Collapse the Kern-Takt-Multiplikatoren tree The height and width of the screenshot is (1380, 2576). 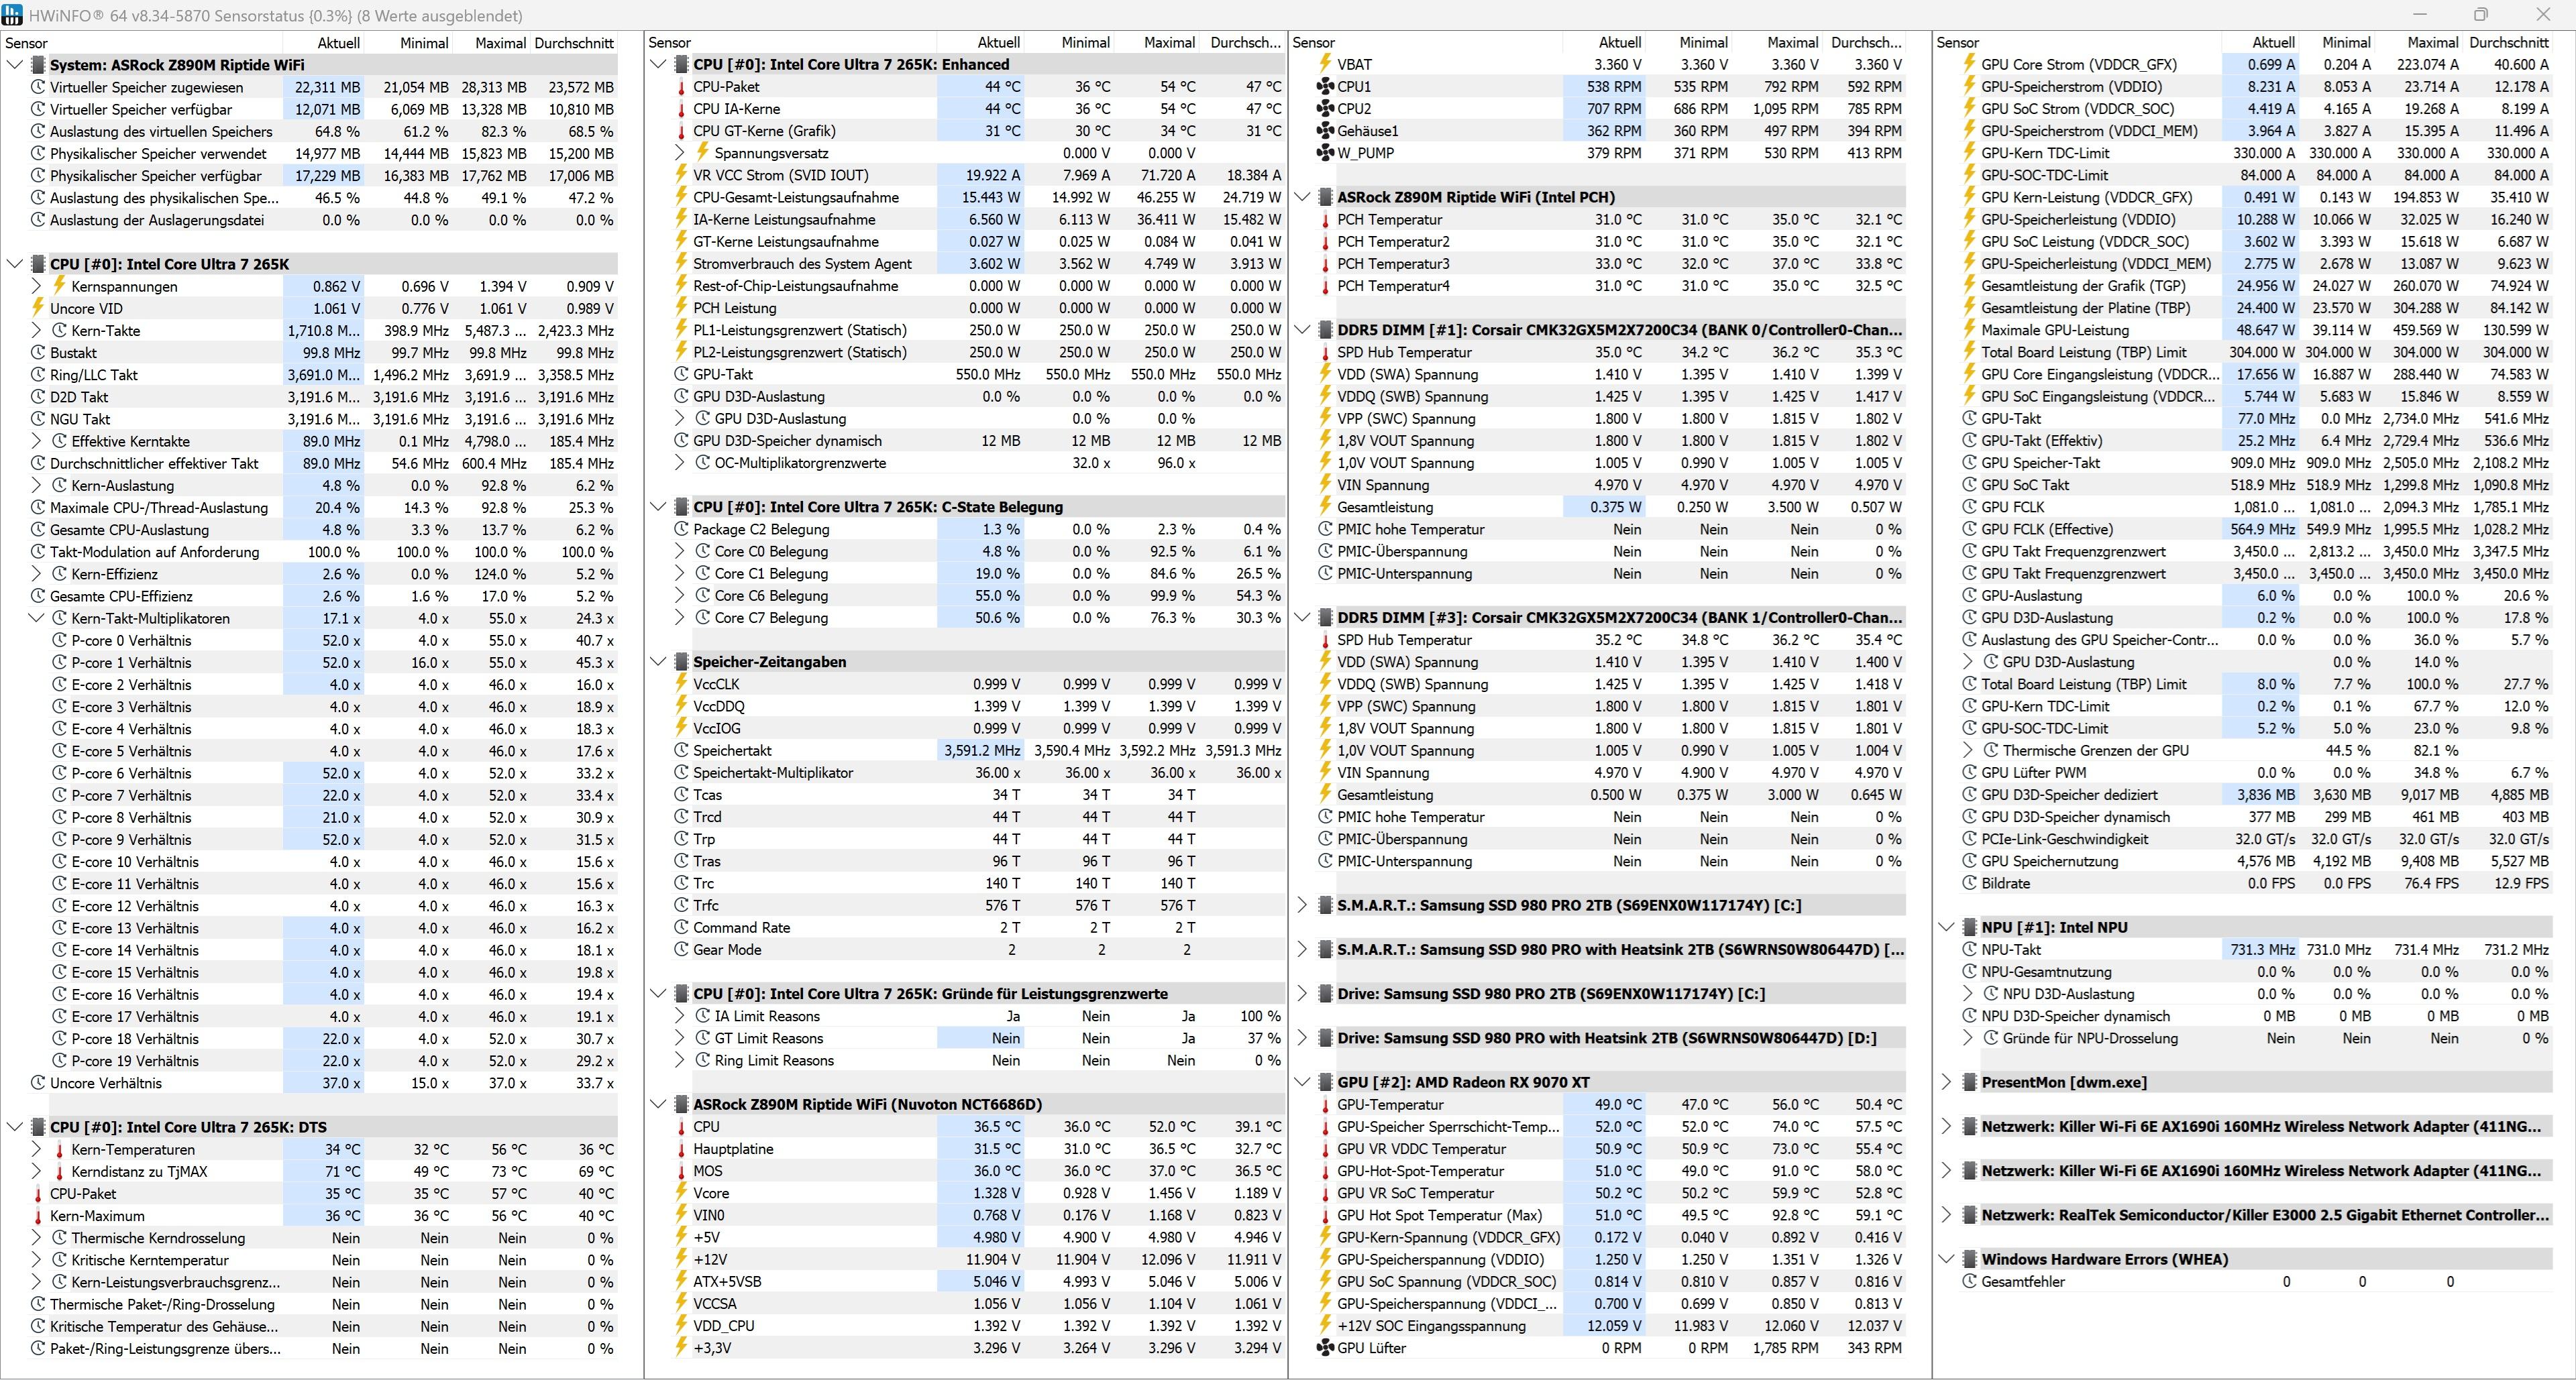click(37, 618)
